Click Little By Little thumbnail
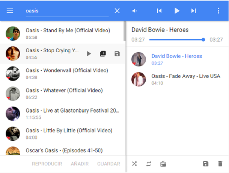This screenshot has height=173, width=229. click(13, 134)
